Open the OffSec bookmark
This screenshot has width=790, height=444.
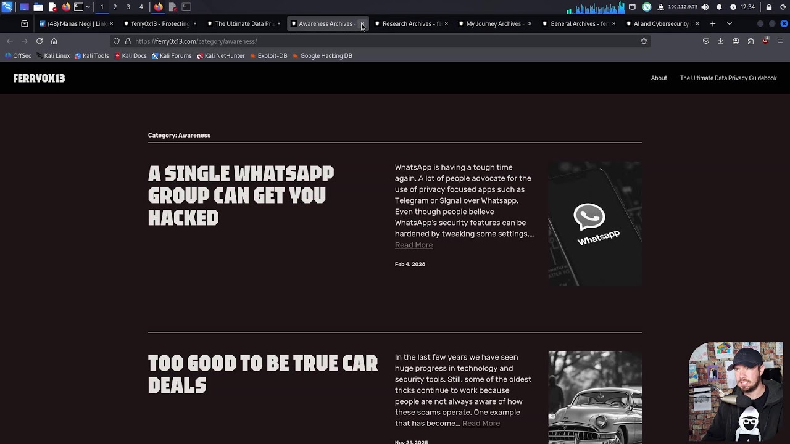[x=18, y=55]
